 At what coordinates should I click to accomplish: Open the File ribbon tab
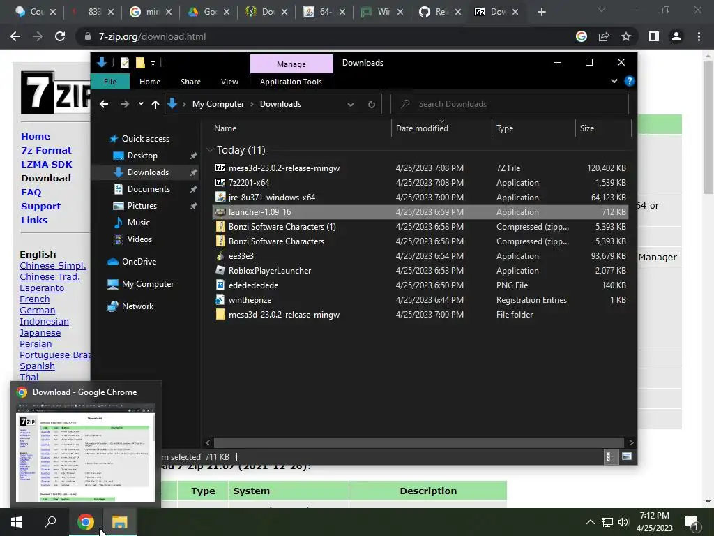click(109, 82)
